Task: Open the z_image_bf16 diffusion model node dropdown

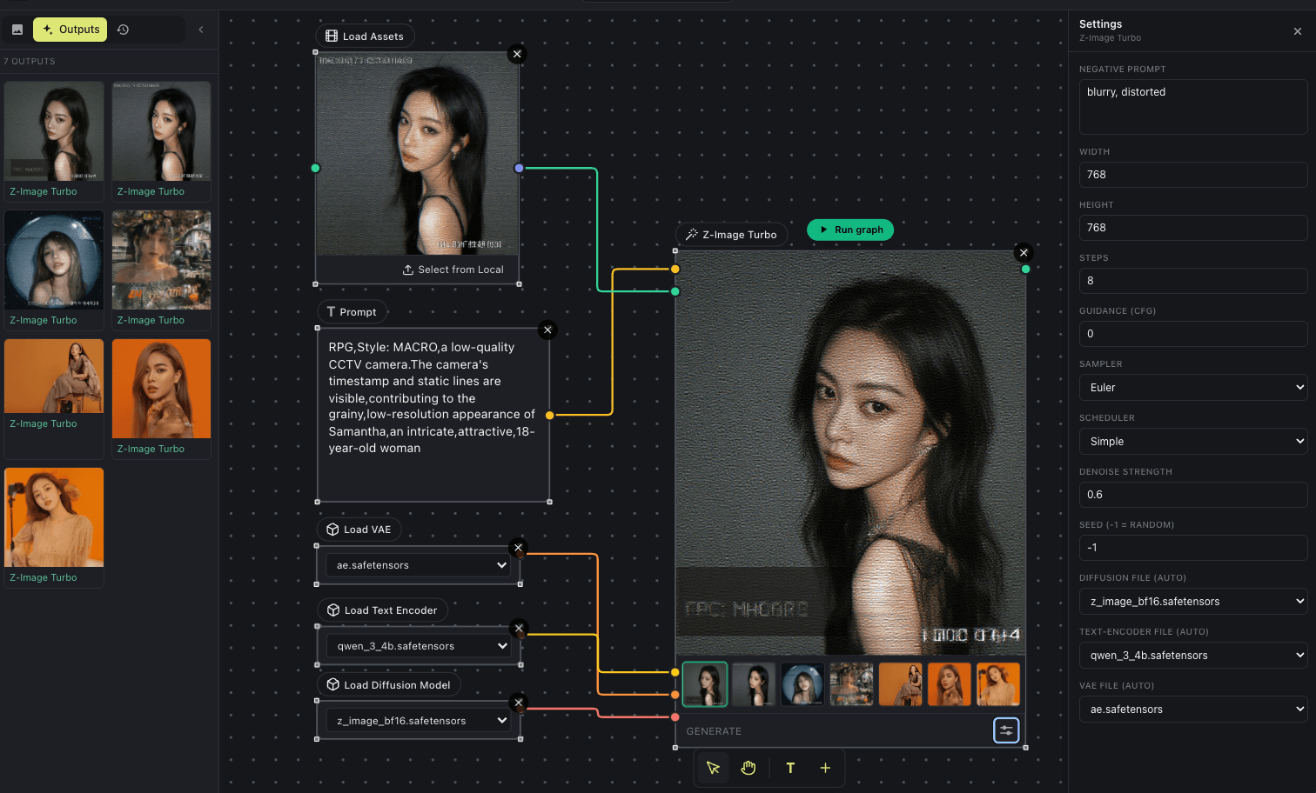Action: 419,721
